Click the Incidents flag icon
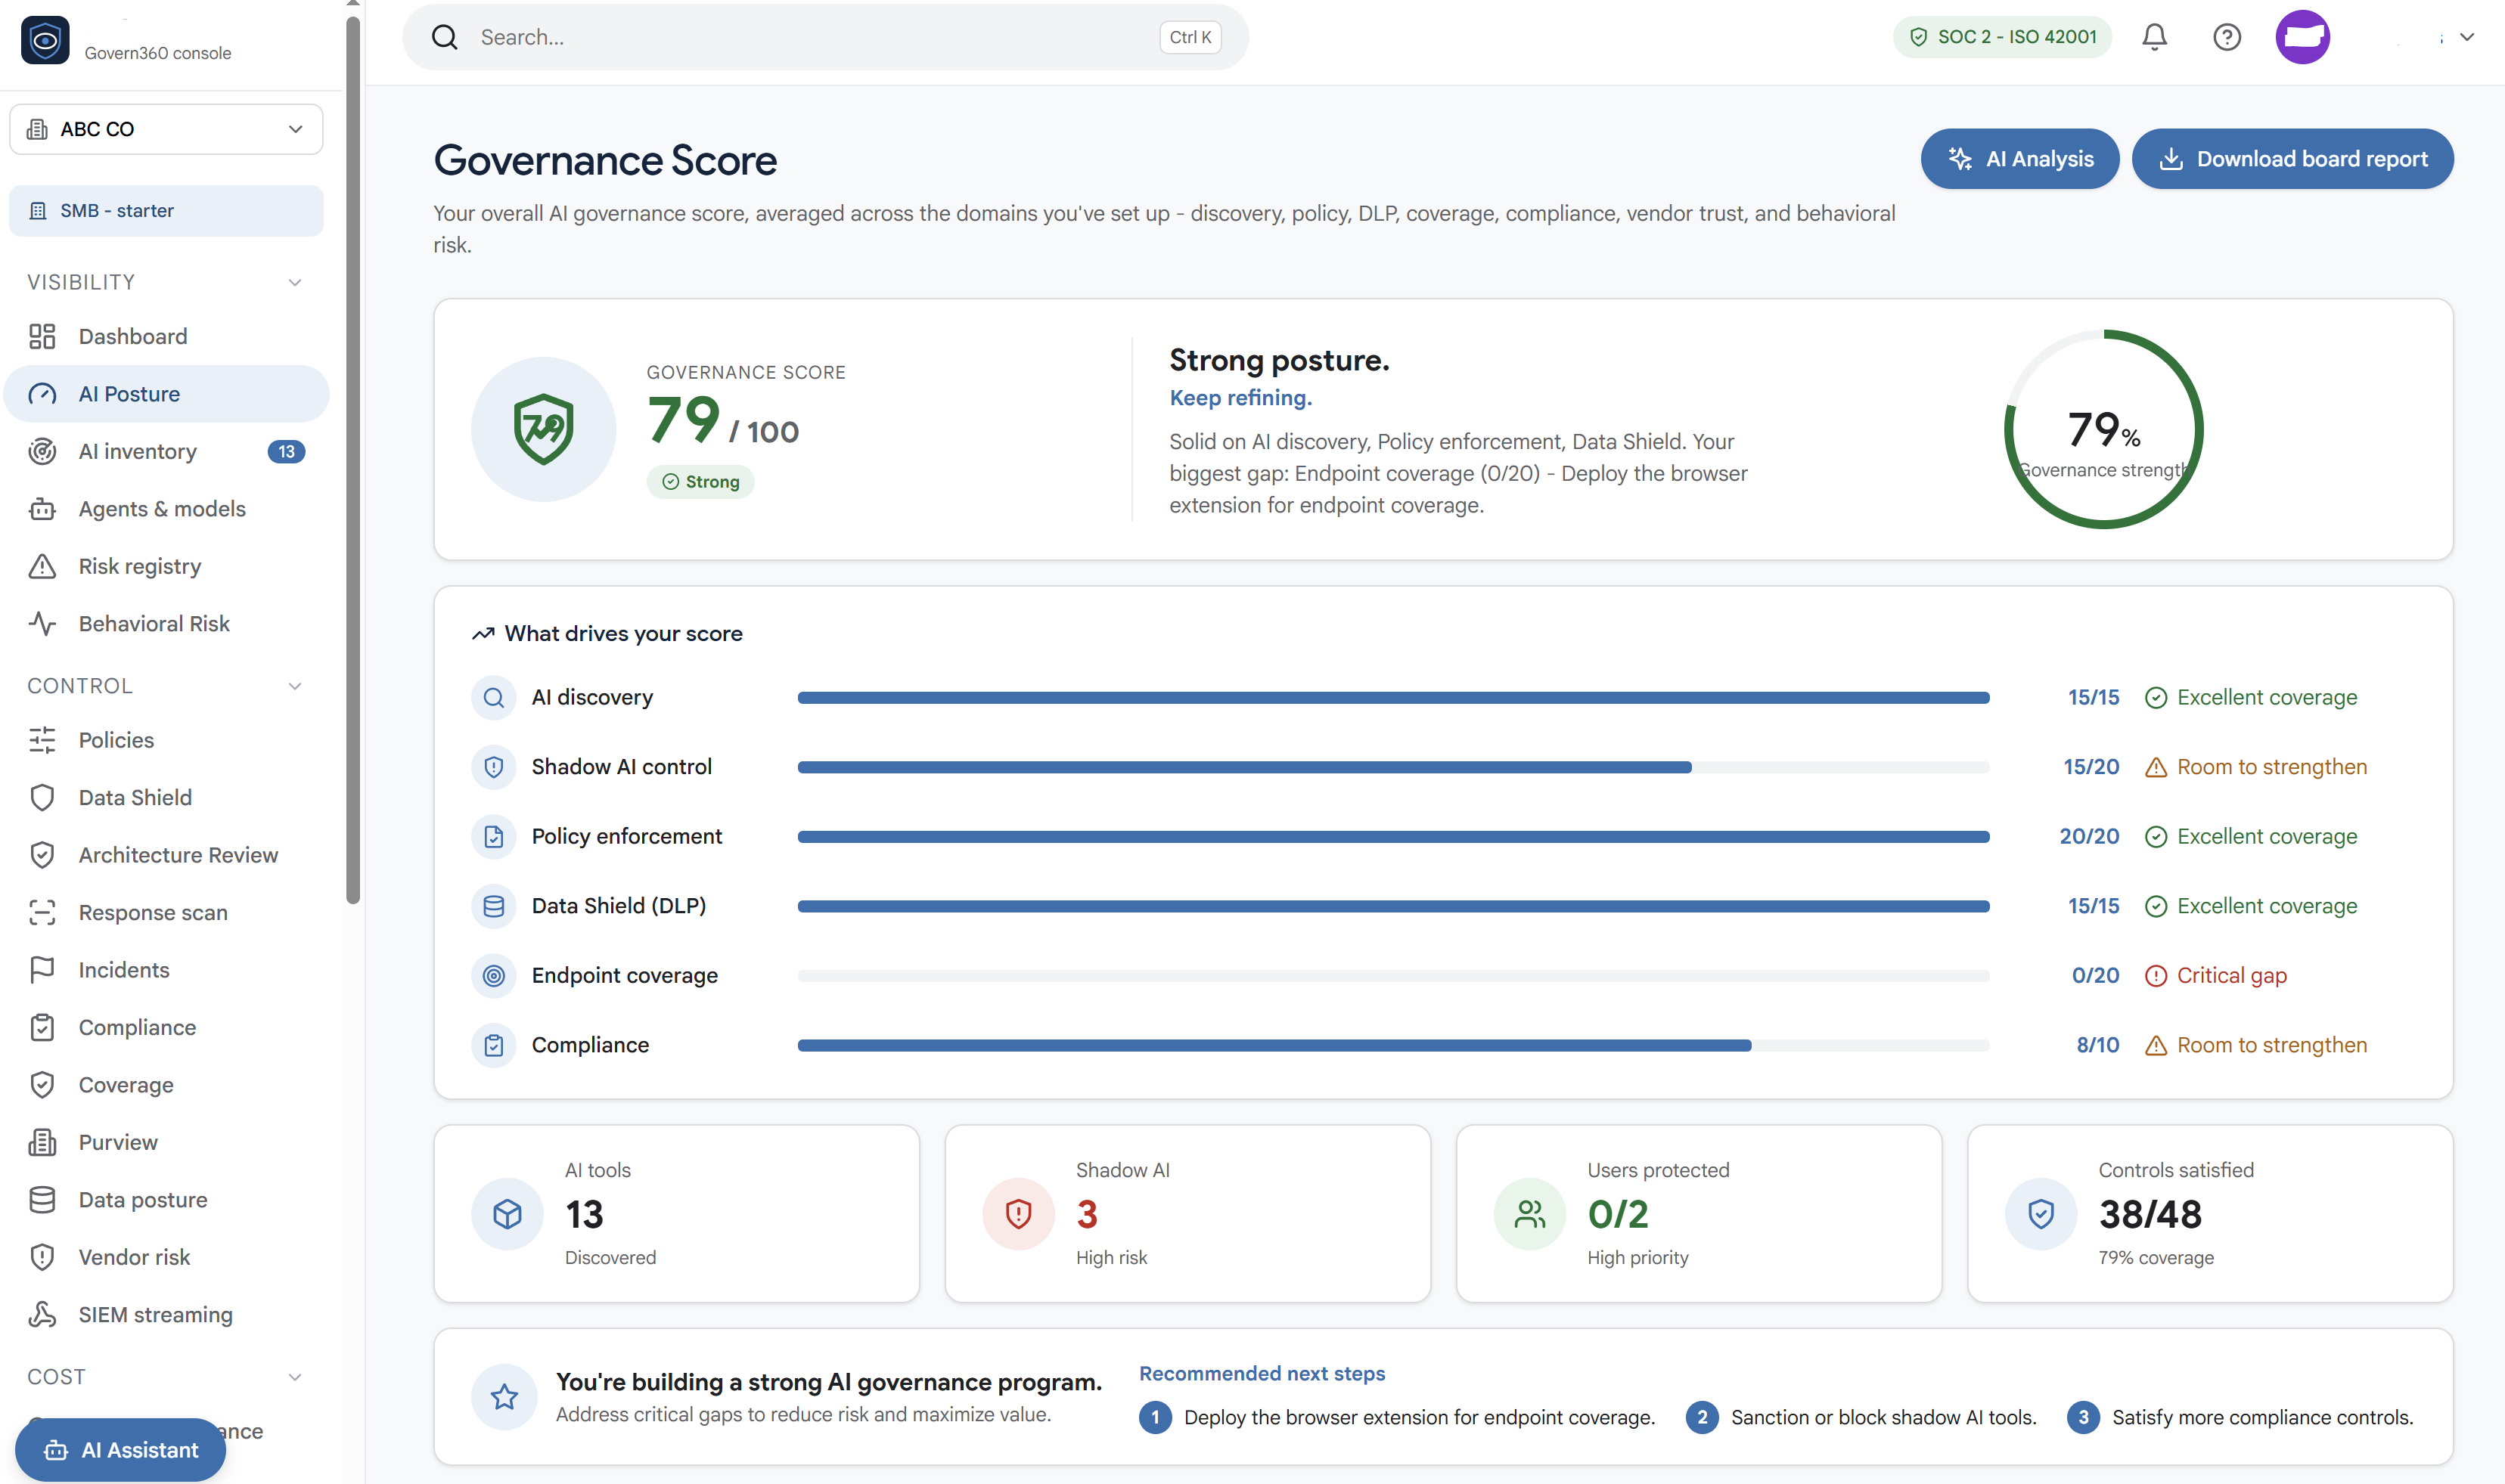The image size is (2505, 1484). point(42,970)
